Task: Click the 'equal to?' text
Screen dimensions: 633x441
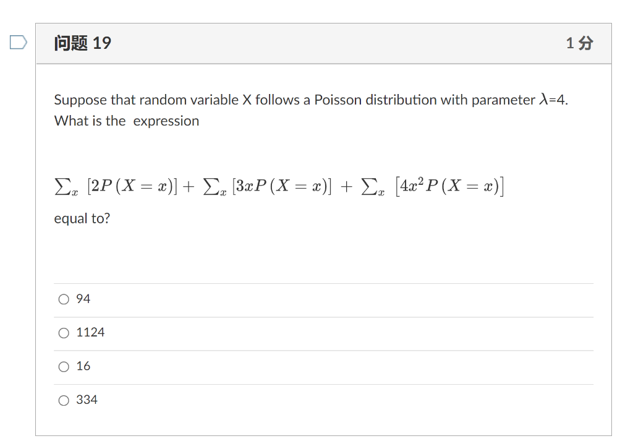Action: pos(82,218)
